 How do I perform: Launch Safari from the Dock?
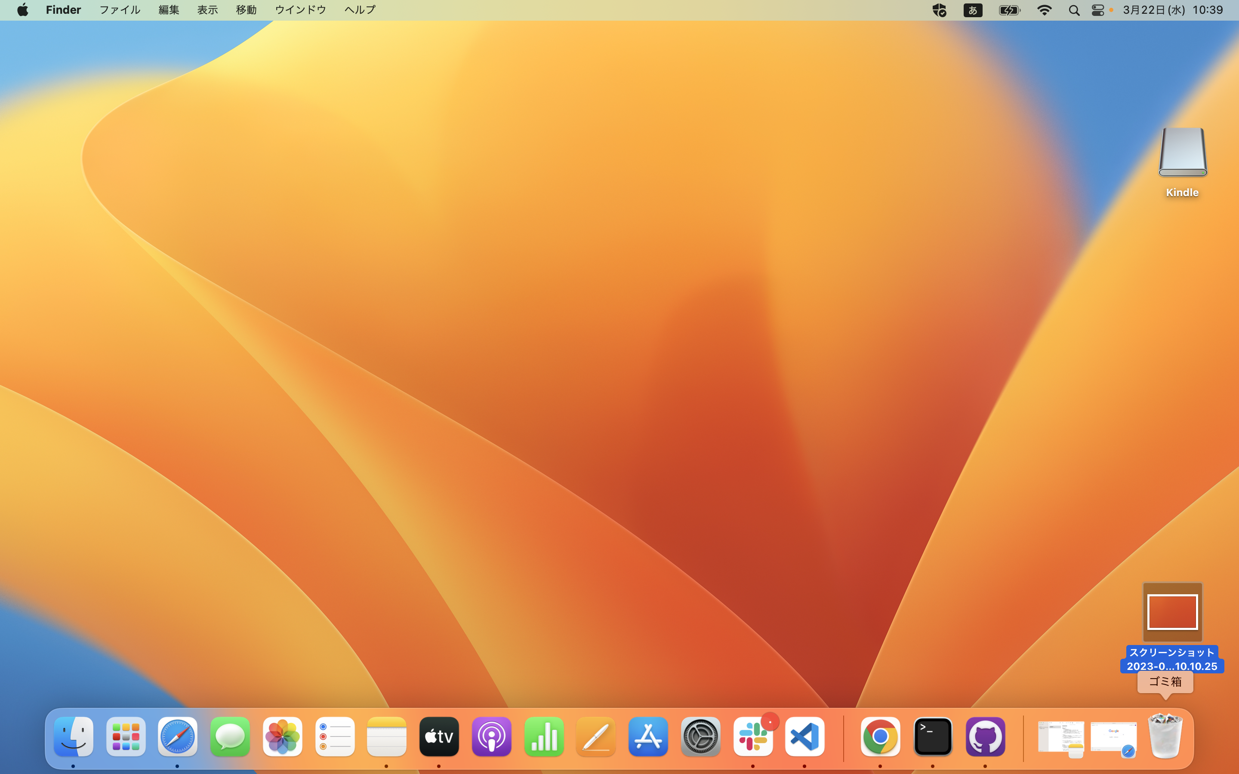pyautogui.click(x=178, y=737)
